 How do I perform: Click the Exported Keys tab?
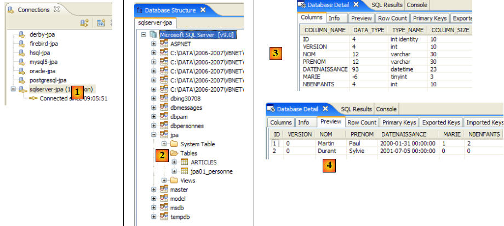point(442,122)
